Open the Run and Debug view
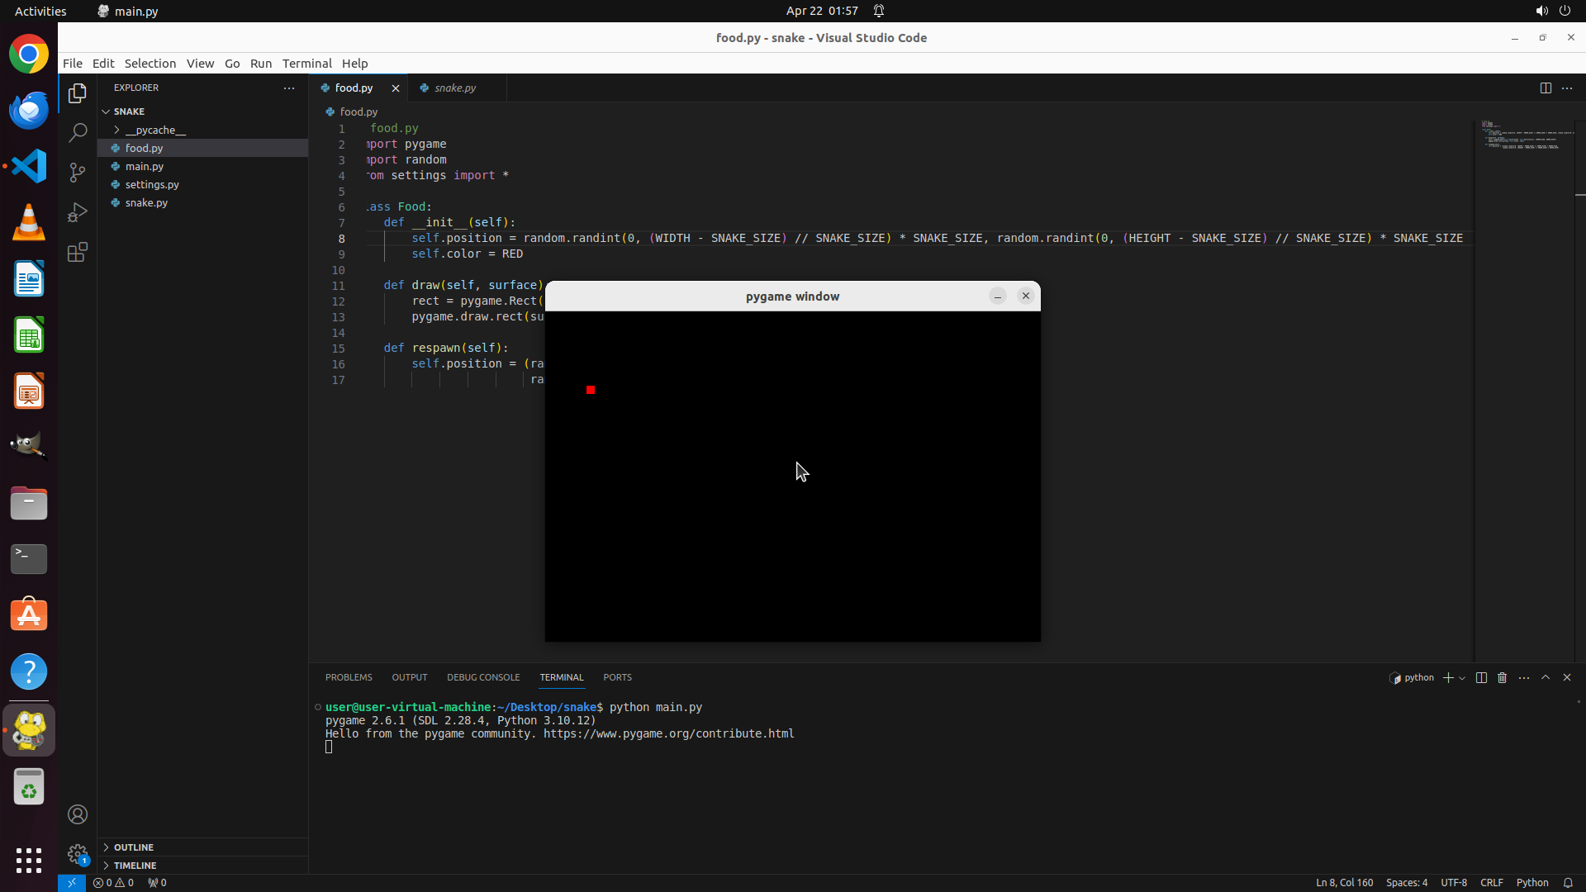Image resolution: width=1586 pixels, height=892 pixels. 78,212
